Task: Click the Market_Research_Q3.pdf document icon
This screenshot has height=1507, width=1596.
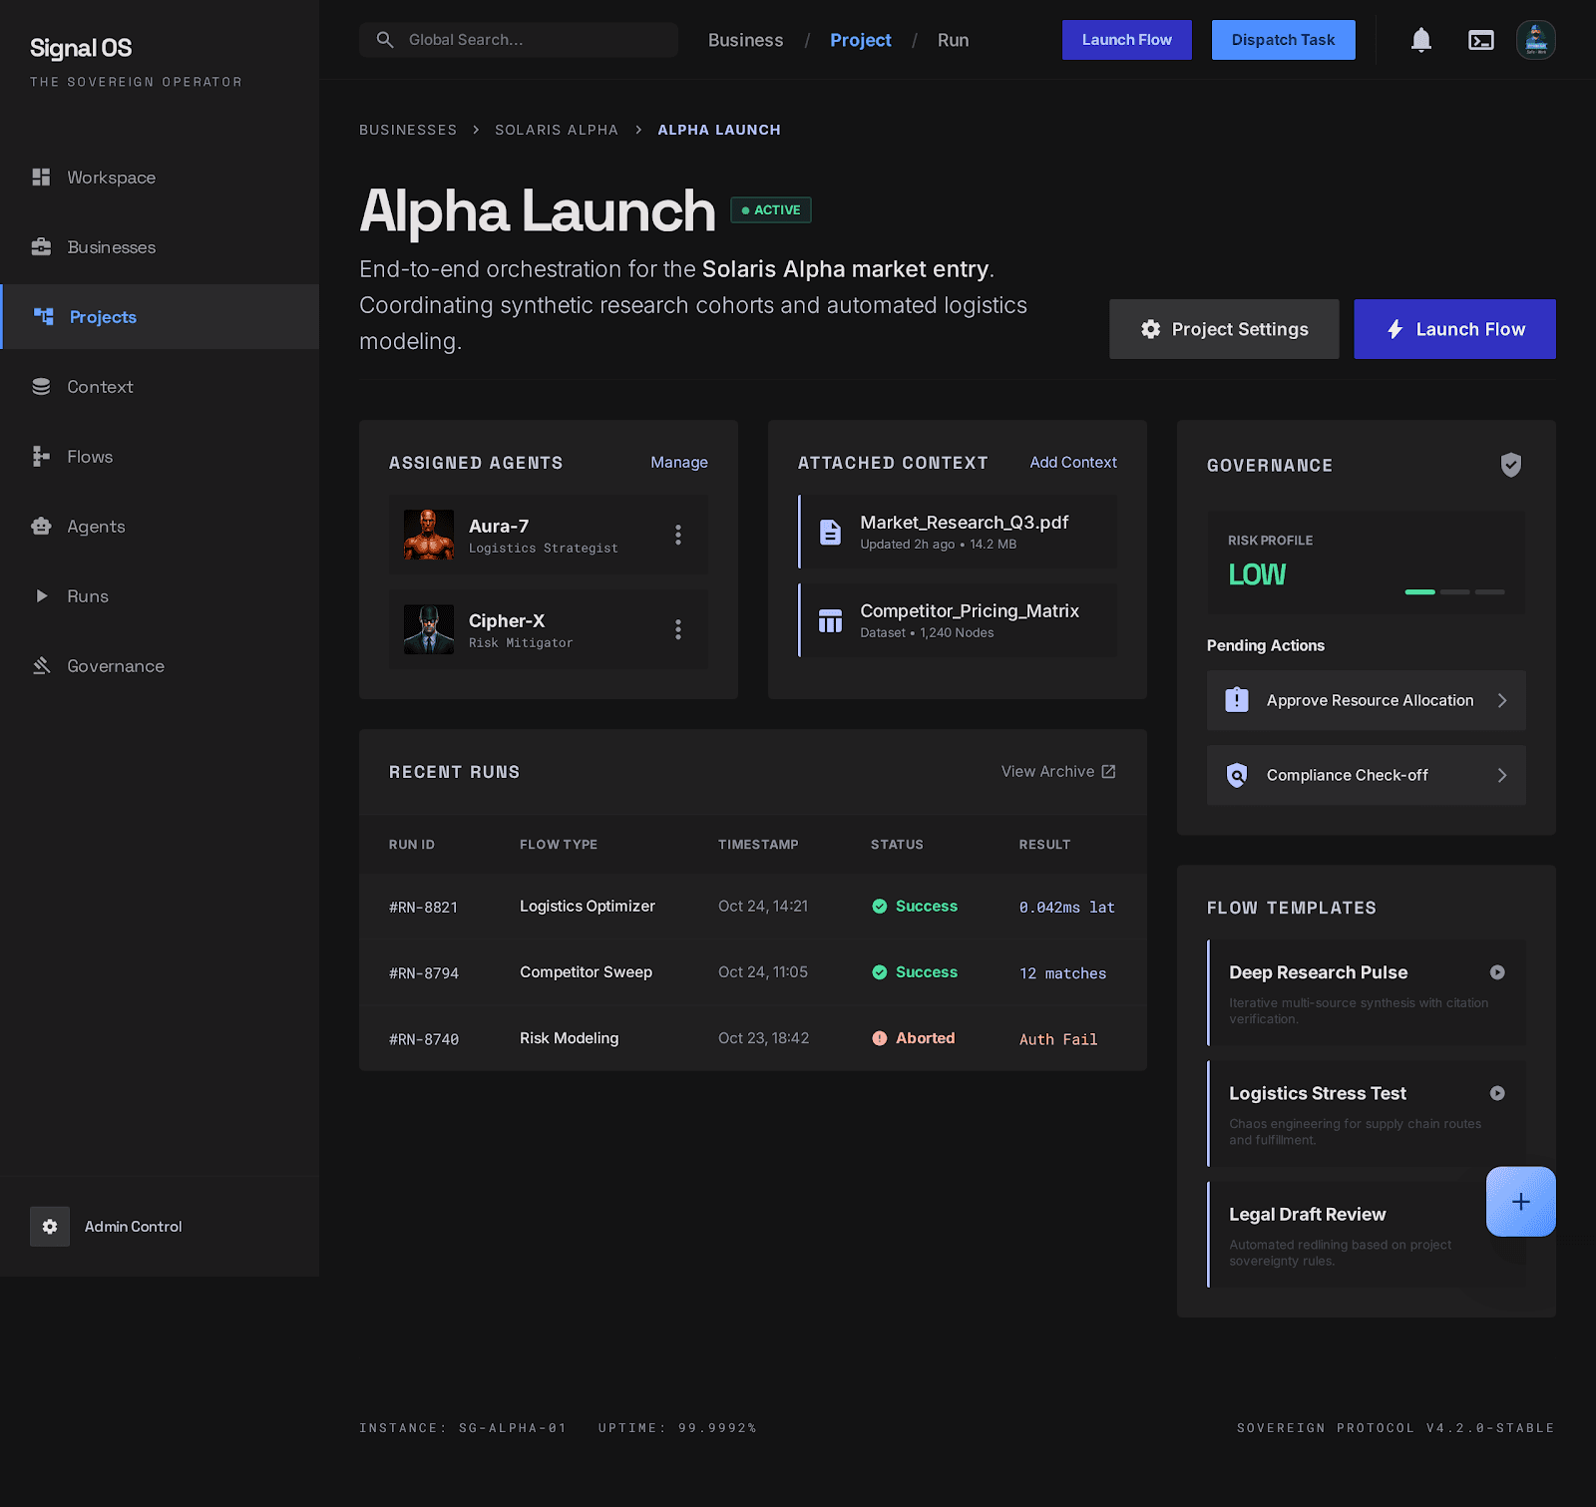Action: tap(830, 532)
